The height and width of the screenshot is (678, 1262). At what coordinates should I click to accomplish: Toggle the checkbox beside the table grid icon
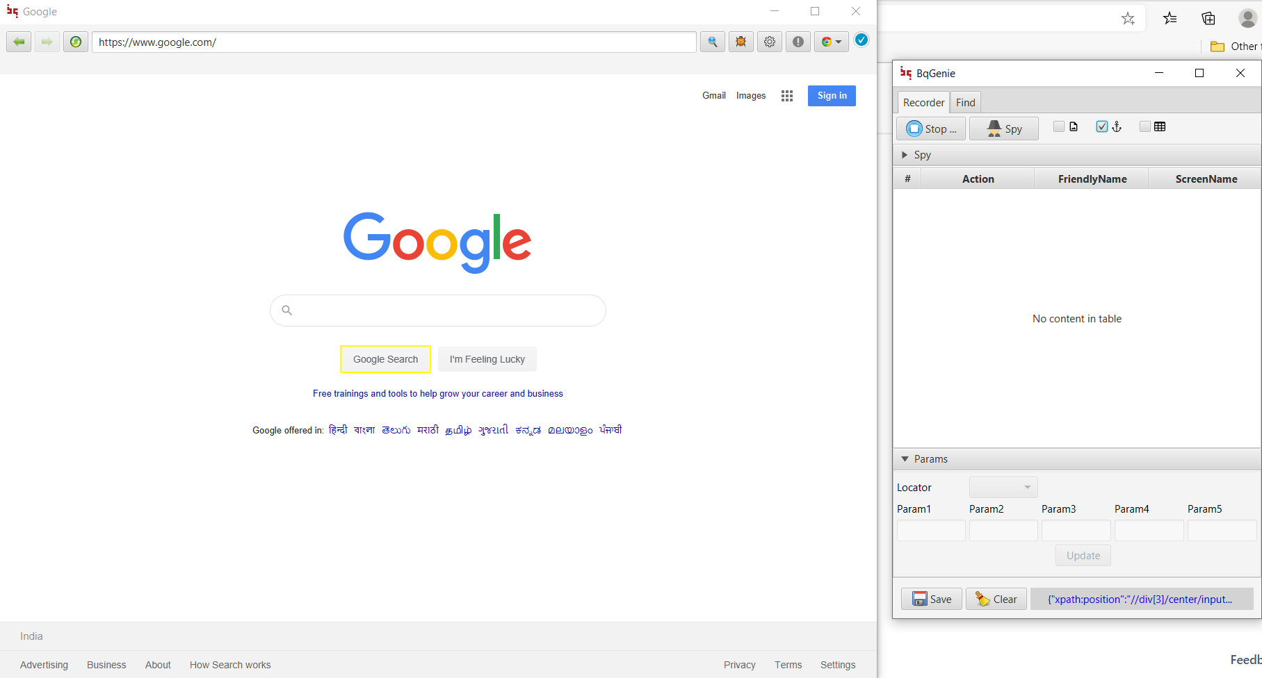click(x=1145, y=126)
